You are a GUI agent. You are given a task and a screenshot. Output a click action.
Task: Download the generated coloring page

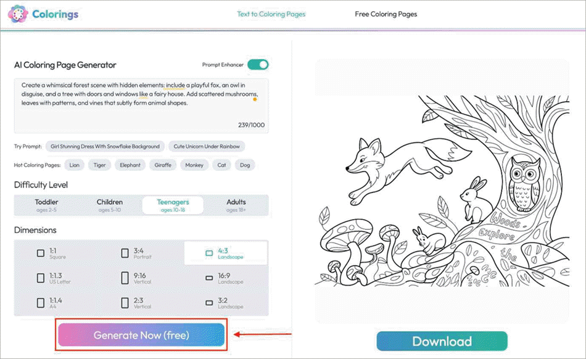coord(442,341)
